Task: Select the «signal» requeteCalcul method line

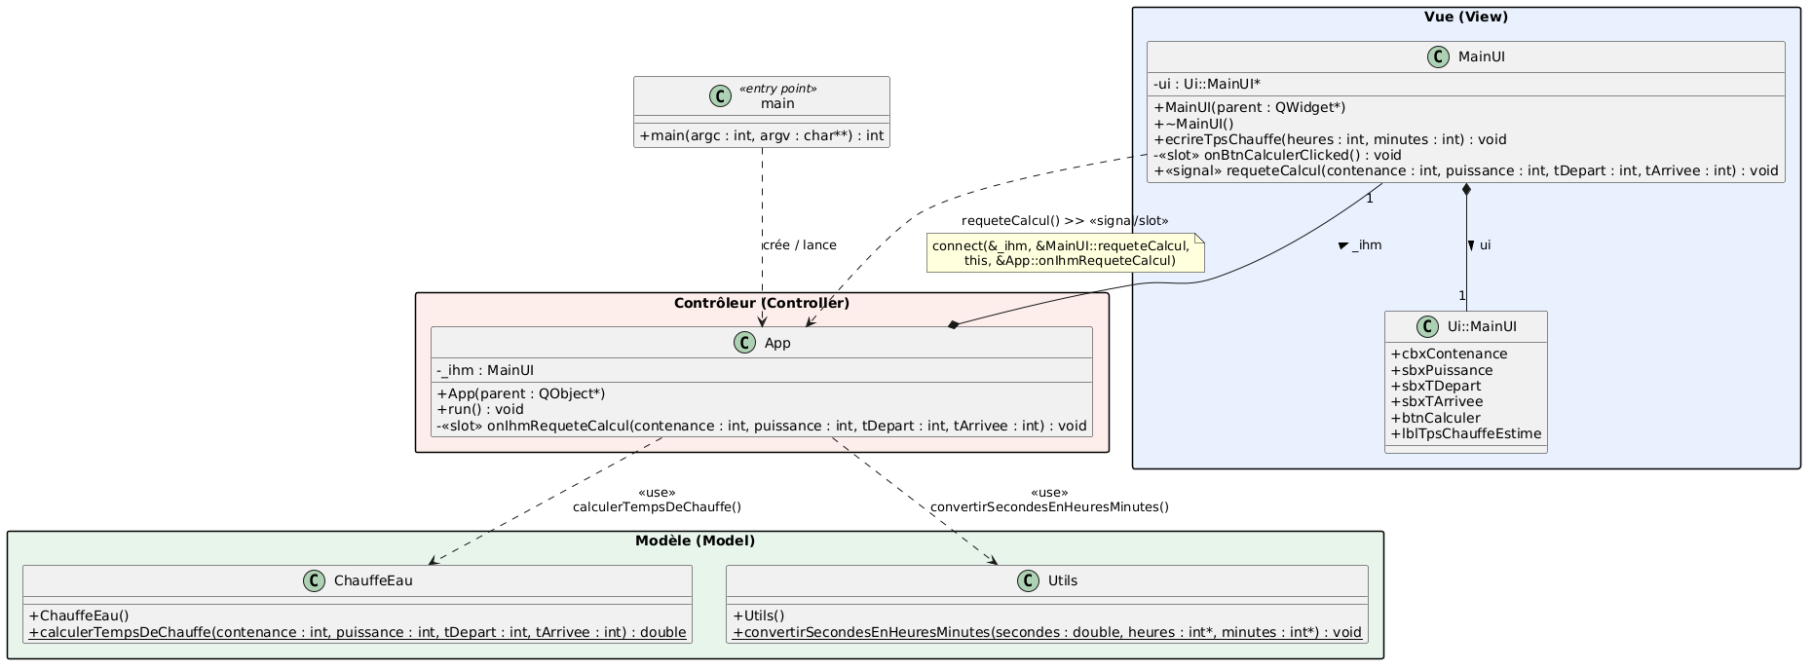Action: 1466,170
